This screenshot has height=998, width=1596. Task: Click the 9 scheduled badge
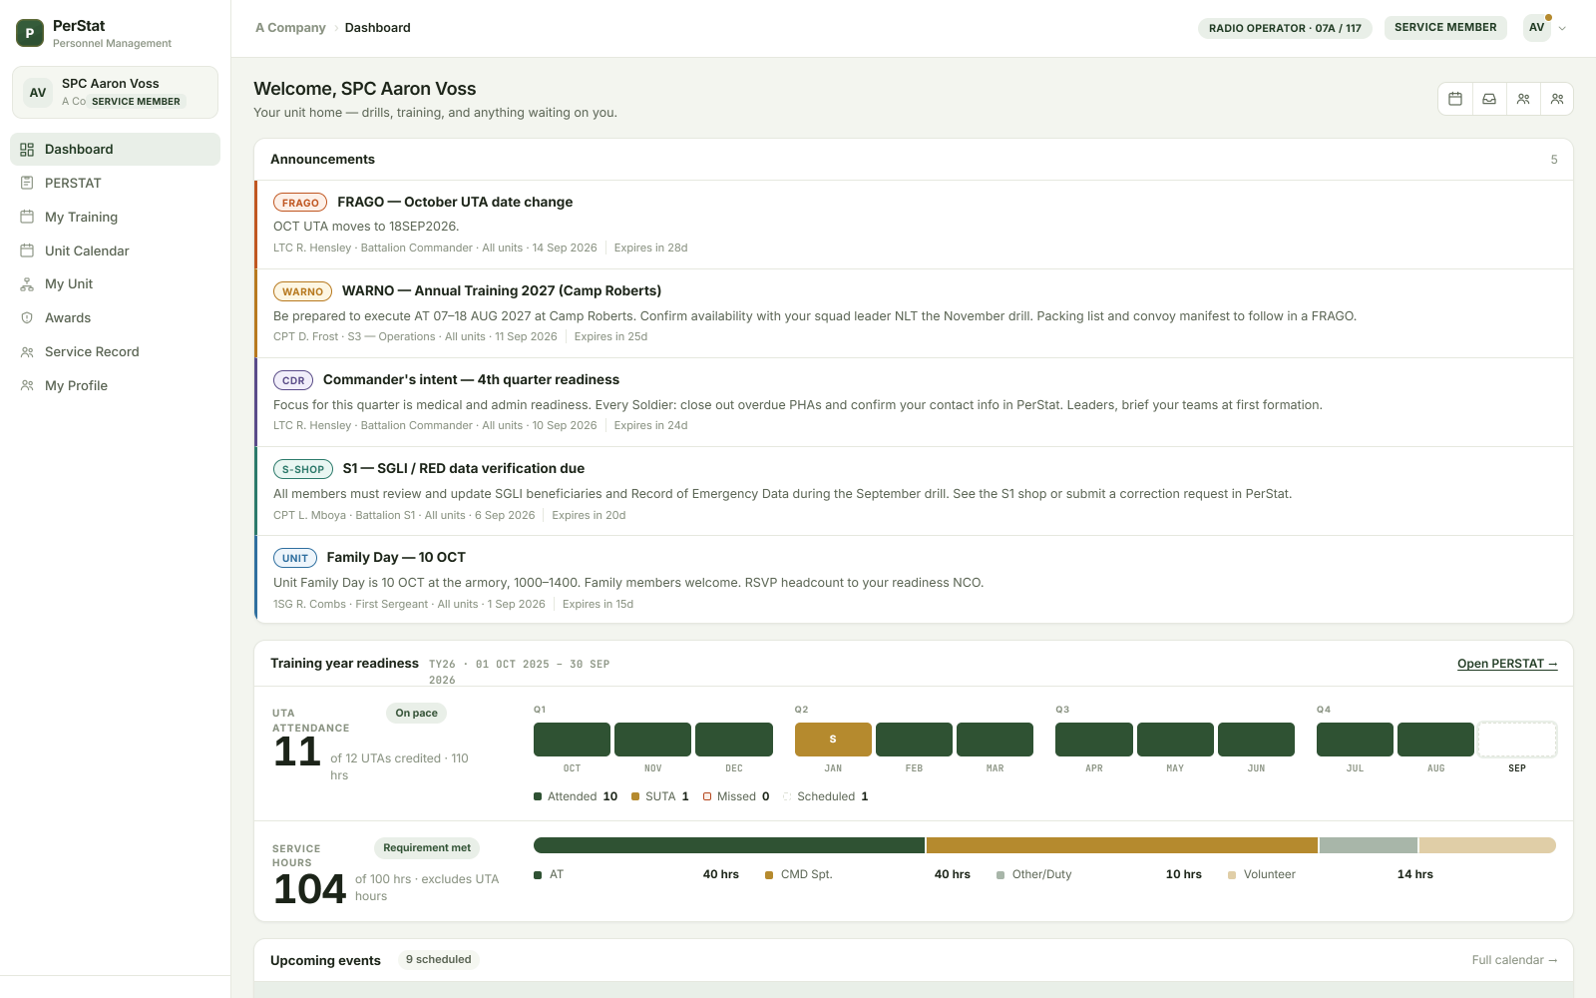[438, 960]
